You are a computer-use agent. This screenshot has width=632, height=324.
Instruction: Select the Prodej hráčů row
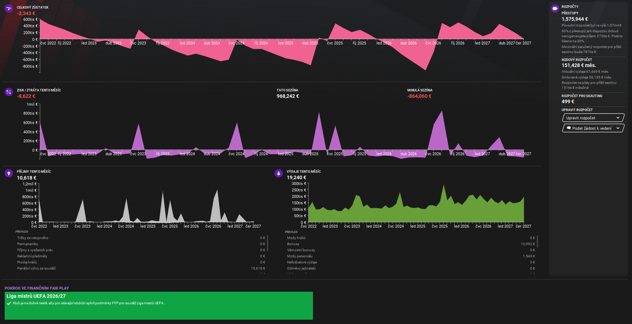tap(141, 262)
